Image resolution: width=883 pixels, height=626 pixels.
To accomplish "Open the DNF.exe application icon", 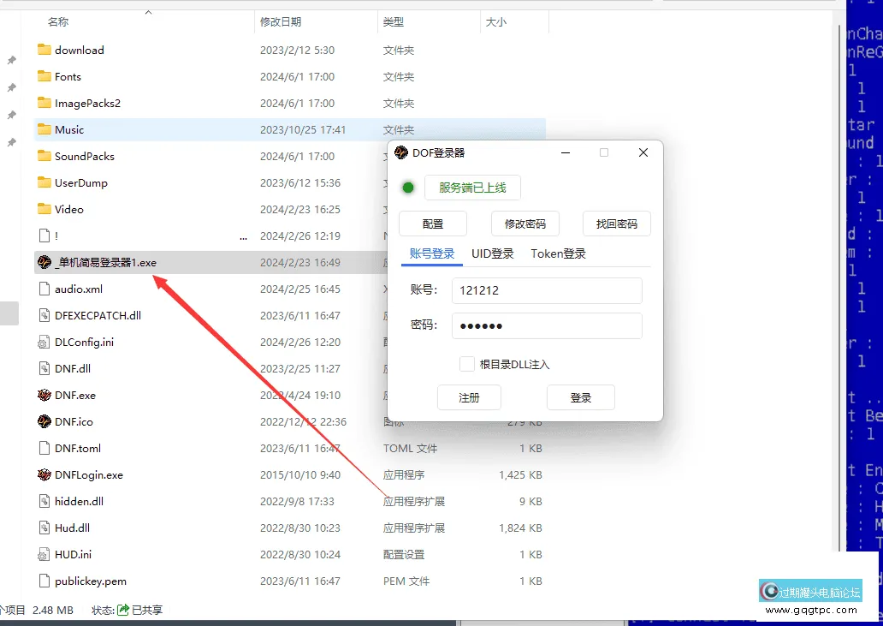I will coord(44,395).
